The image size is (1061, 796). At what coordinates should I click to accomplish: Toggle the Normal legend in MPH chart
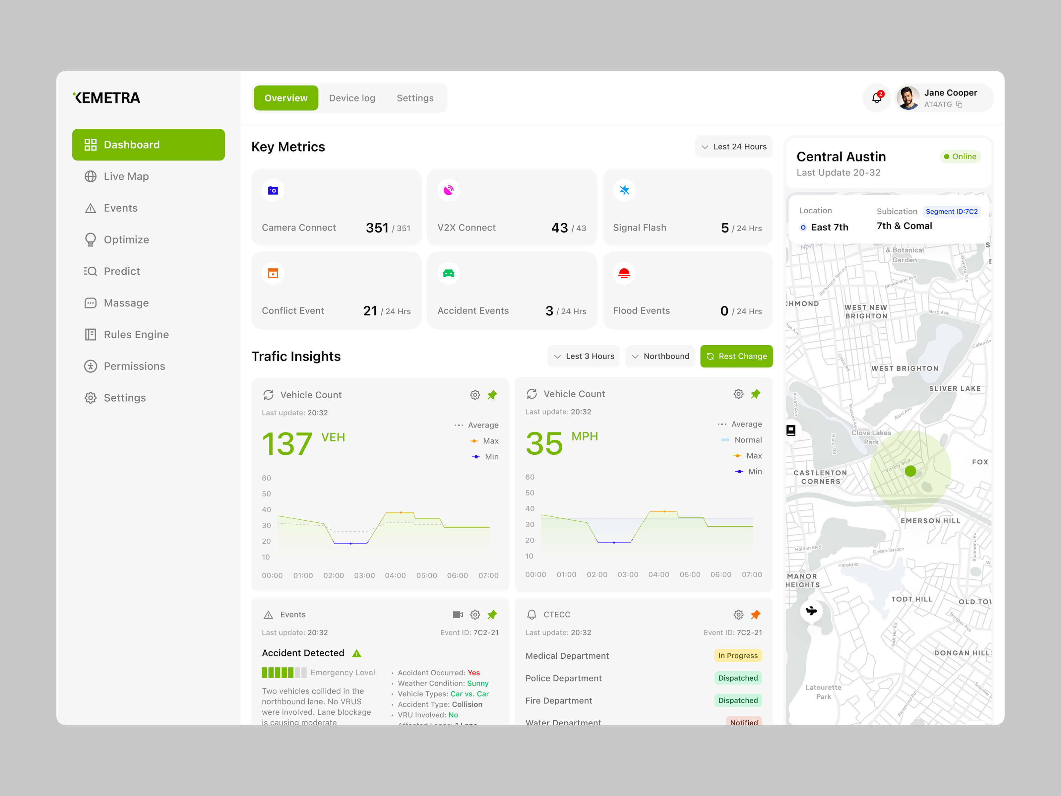742,440
